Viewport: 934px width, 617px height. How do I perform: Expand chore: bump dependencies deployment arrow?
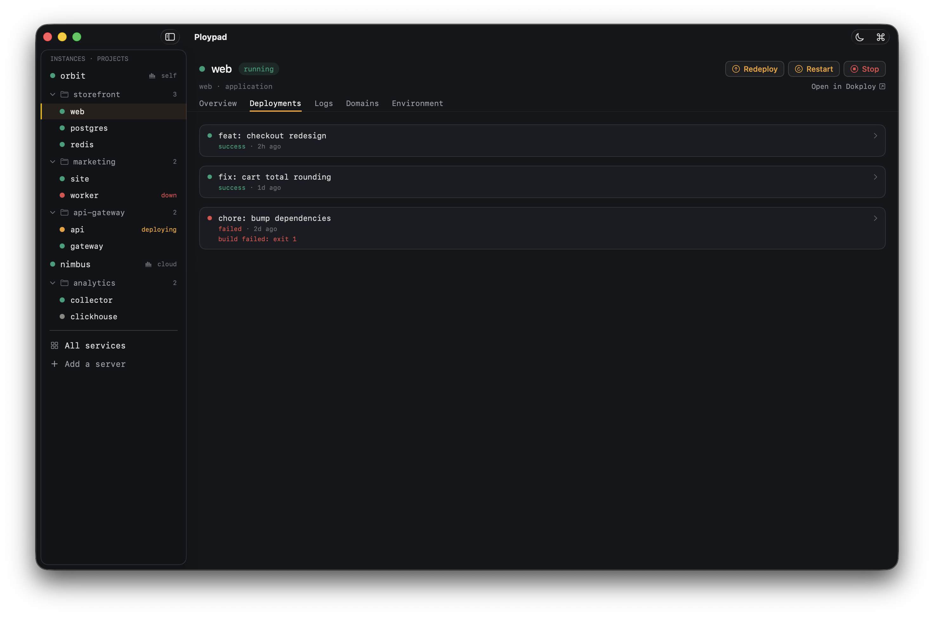click(875, 218)
